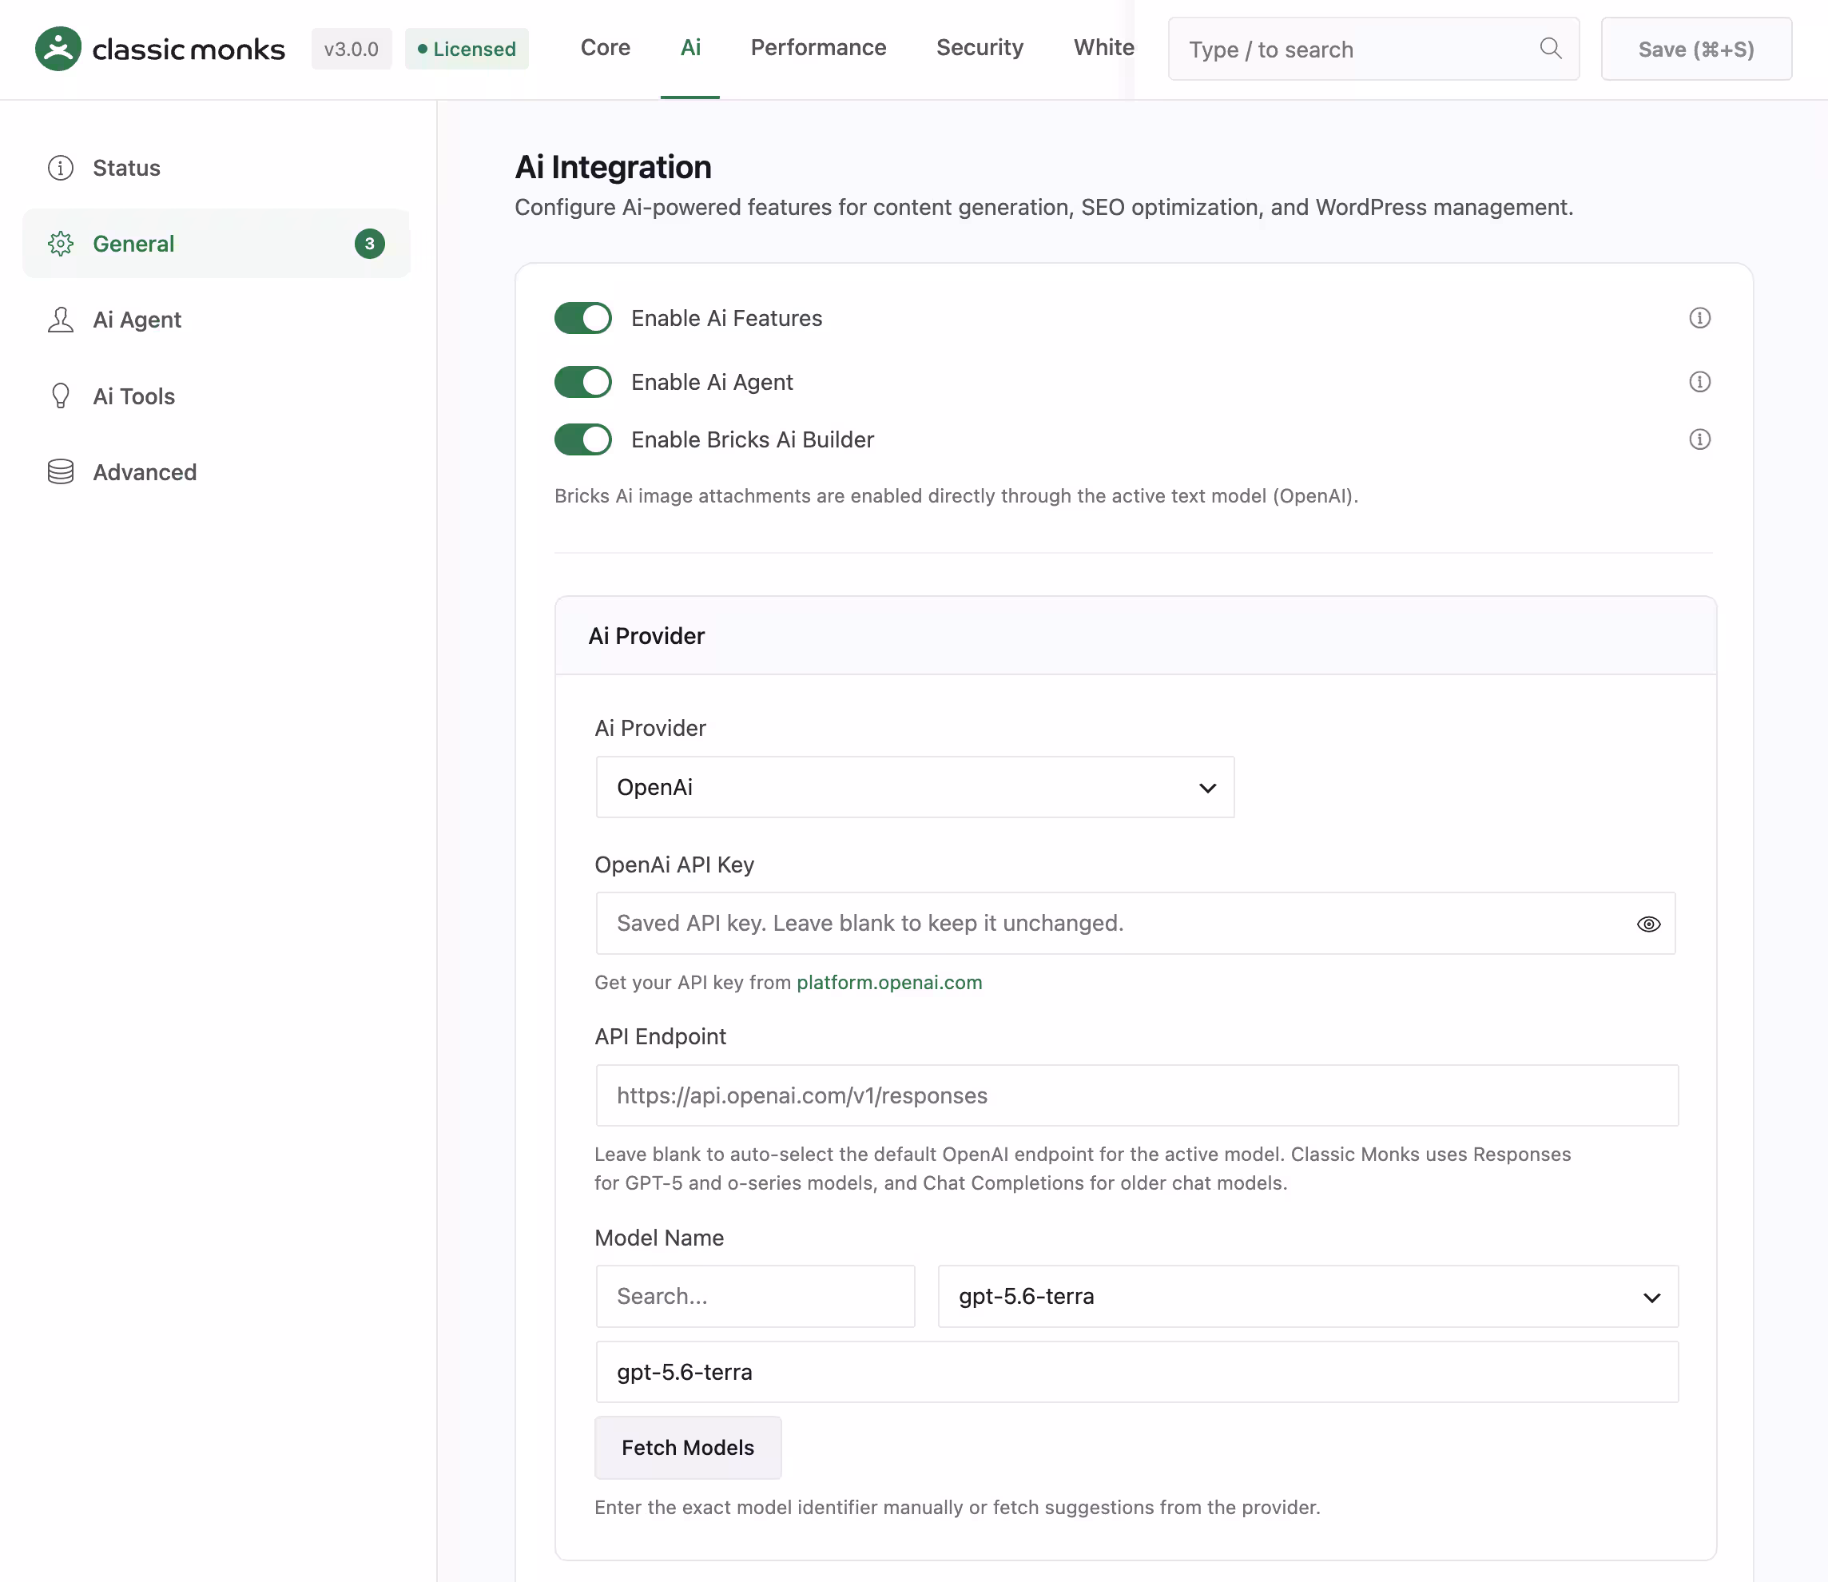Click the OpenAi API Key label
Image resolution: width=1828 pixels, height=1582 pixels.
point(674,865)
